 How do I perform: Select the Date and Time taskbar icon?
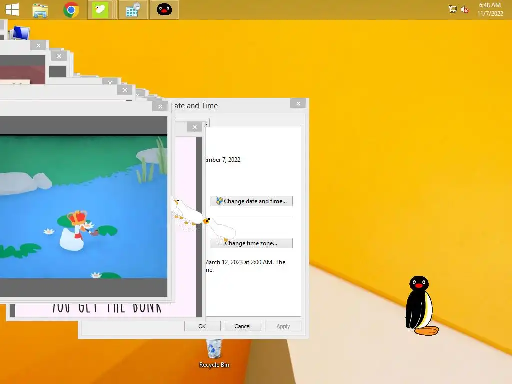tap(133, 10)
